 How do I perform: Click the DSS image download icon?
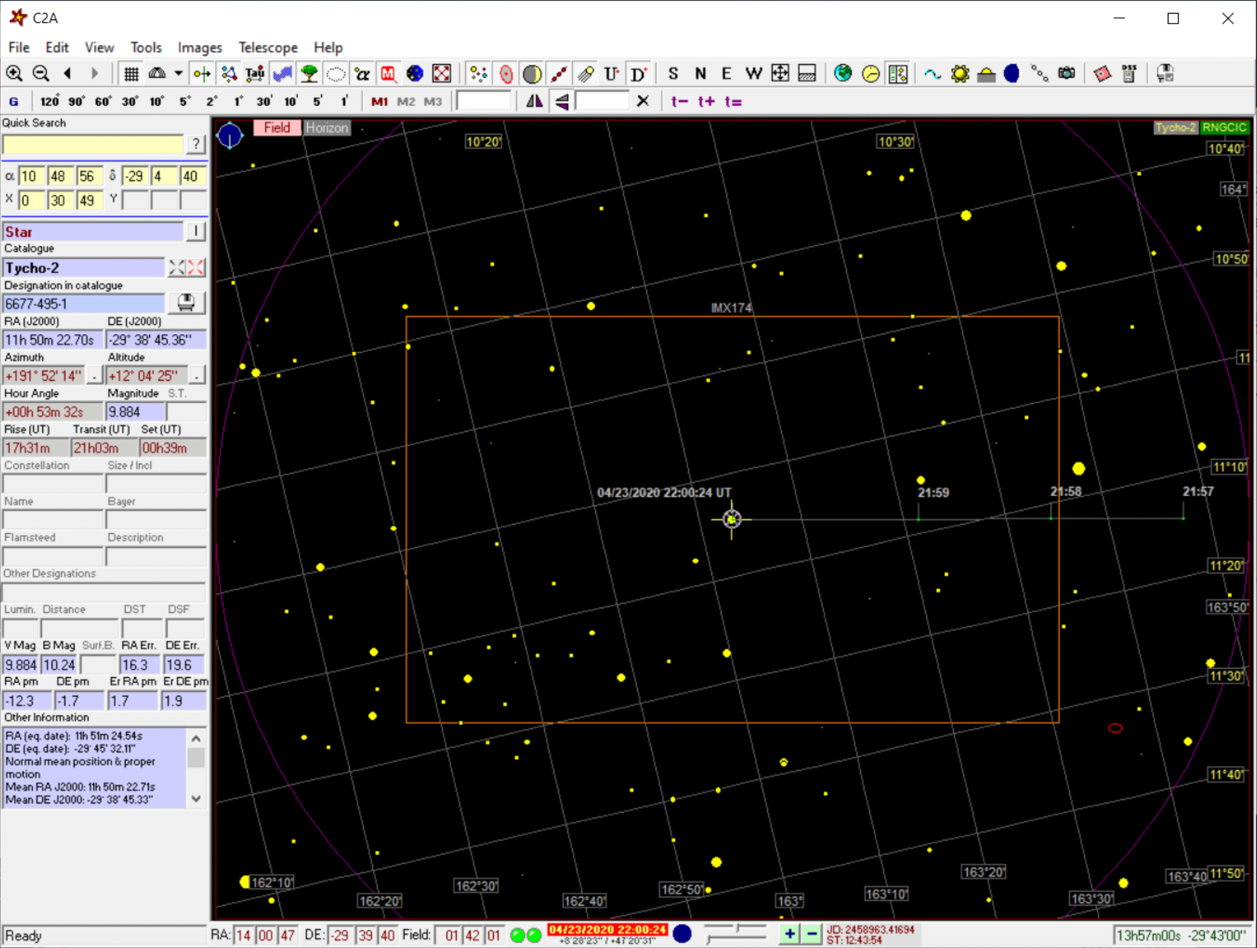coord(1129,73)
